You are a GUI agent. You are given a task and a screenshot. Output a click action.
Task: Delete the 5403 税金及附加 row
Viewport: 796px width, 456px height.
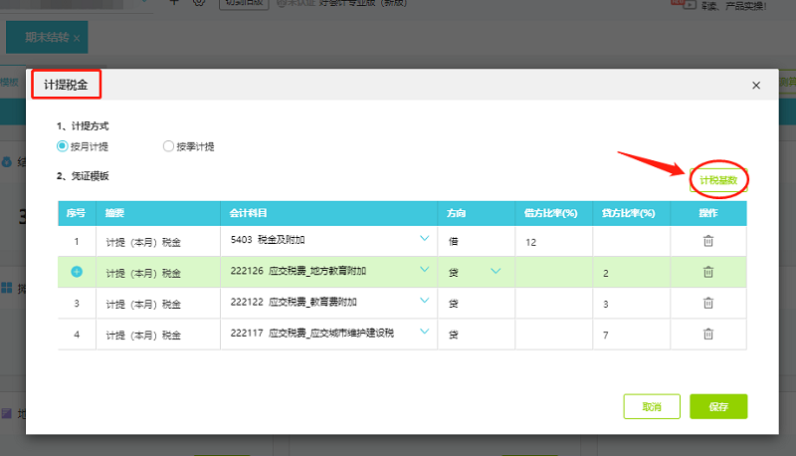[708, 241]
